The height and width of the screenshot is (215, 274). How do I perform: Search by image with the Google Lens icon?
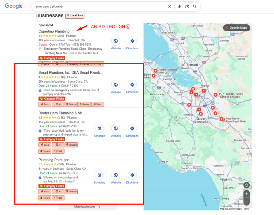[187, 6]
